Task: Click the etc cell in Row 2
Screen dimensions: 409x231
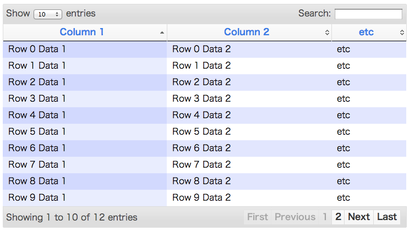Action: pos(343,82)
